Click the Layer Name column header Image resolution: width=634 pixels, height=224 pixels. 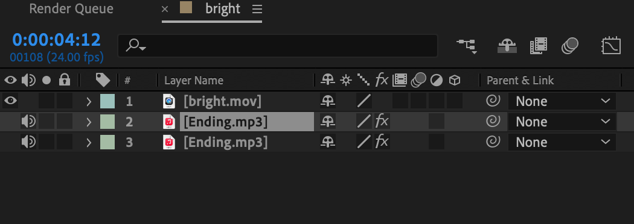(x=194, y=80)
